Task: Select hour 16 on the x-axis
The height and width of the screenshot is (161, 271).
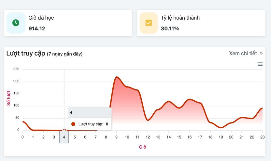Action: [190, 137]
